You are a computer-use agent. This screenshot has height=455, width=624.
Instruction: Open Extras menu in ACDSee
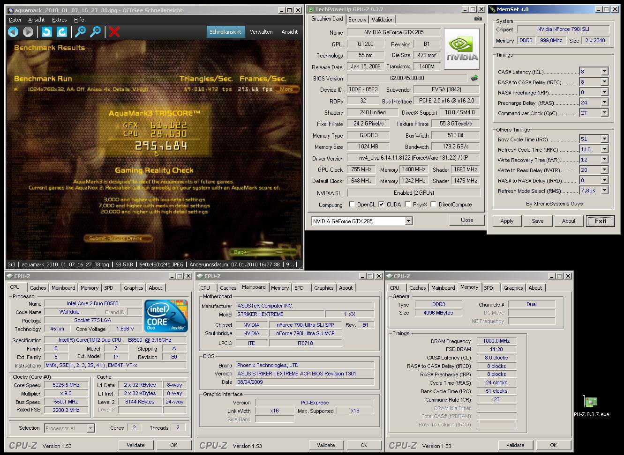coord(59,20)
